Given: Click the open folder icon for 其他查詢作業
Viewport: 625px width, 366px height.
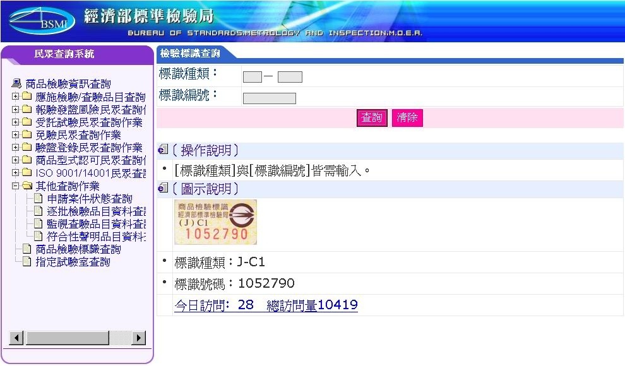Looking at the screenshot, I should 27,186.
